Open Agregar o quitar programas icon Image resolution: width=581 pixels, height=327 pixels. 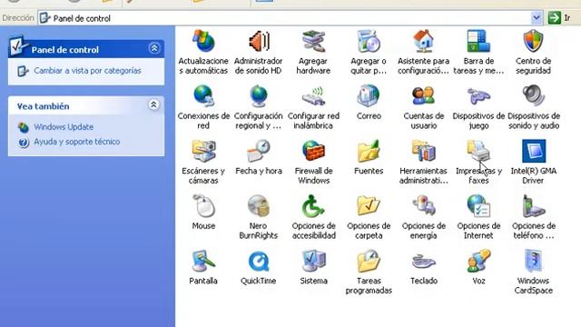(369, 42)
